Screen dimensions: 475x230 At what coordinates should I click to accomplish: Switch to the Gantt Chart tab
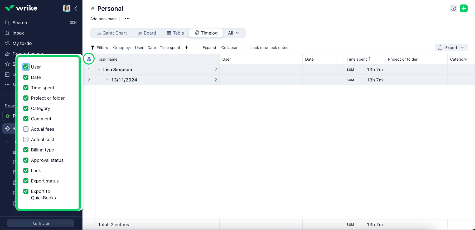112,33
